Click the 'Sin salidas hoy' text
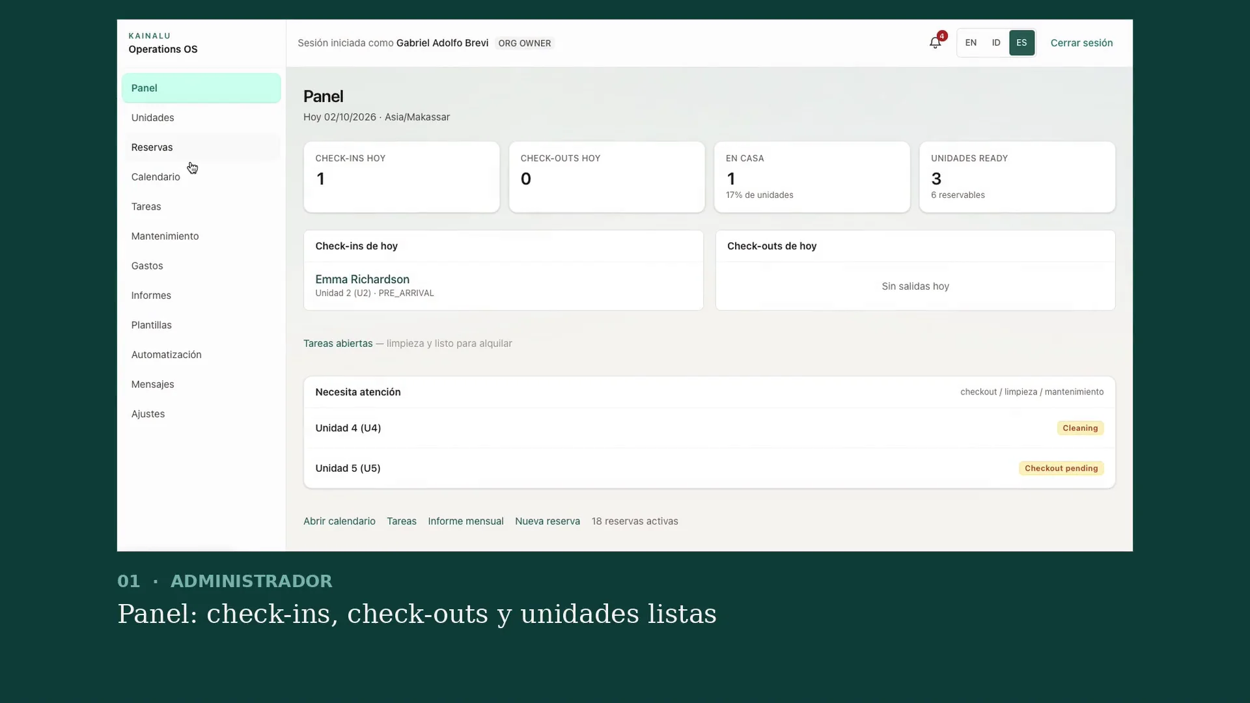1250x703 pixels. [x=915, y=286]
